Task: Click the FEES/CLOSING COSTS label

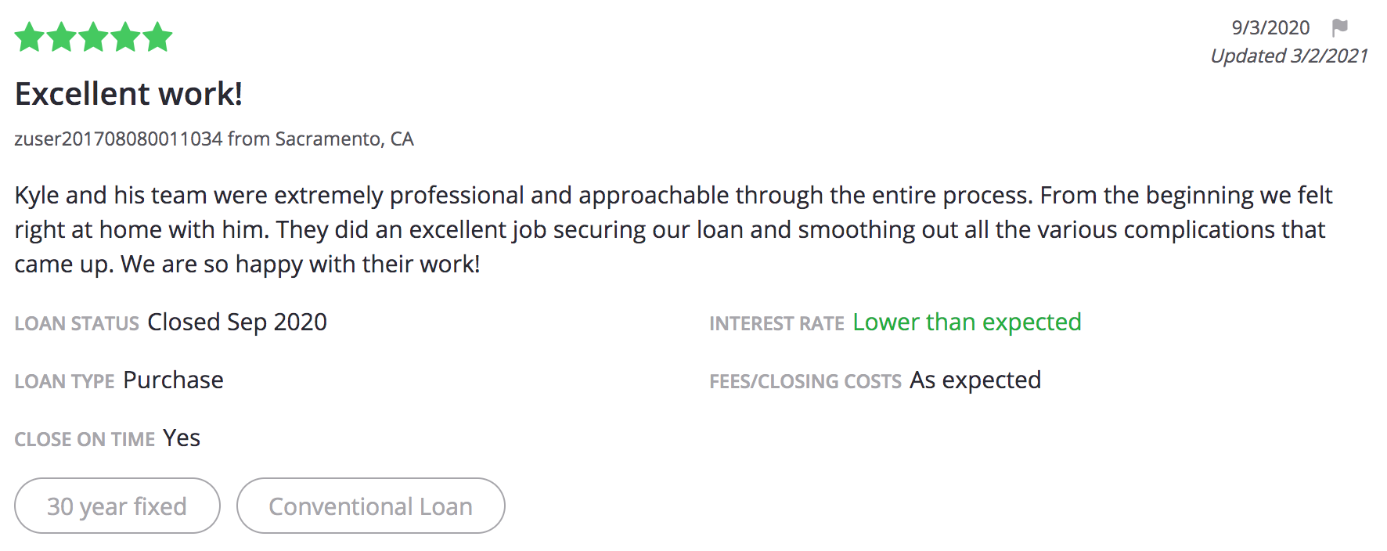Action: [x=805, y=381]
